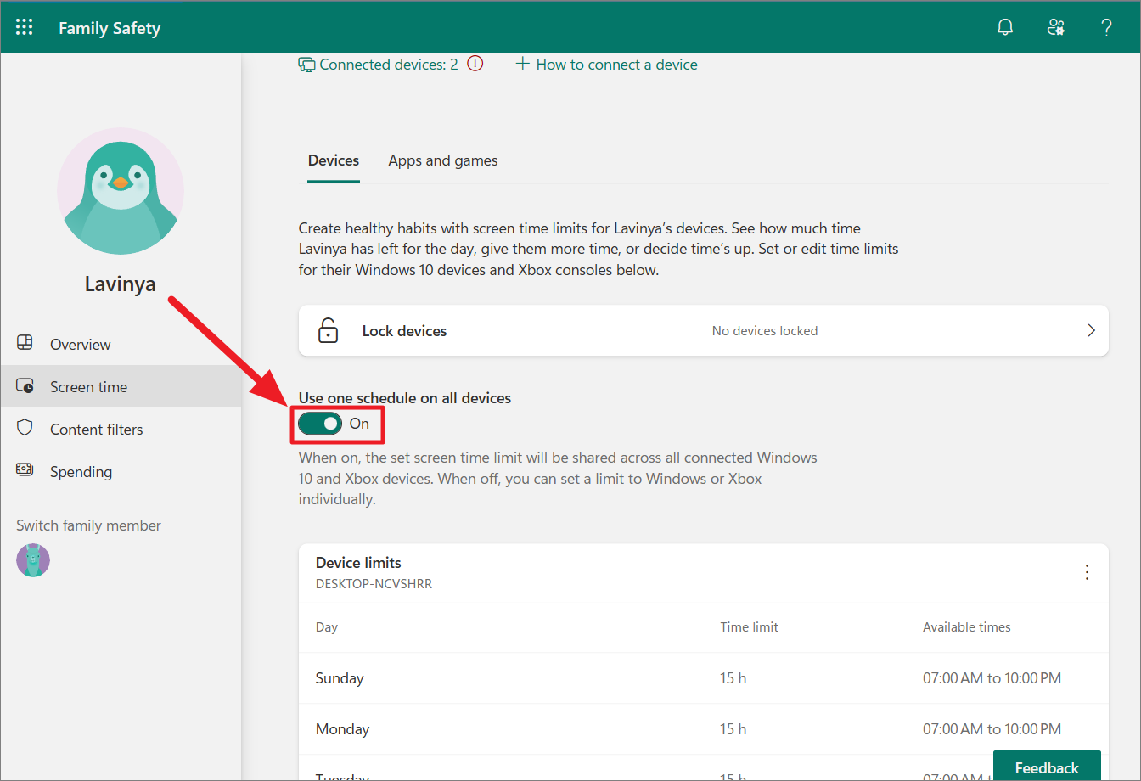Select the Monday schedule row
Image resolution: width=1141 pixels, height=781 pixels.
coord(704,729)
